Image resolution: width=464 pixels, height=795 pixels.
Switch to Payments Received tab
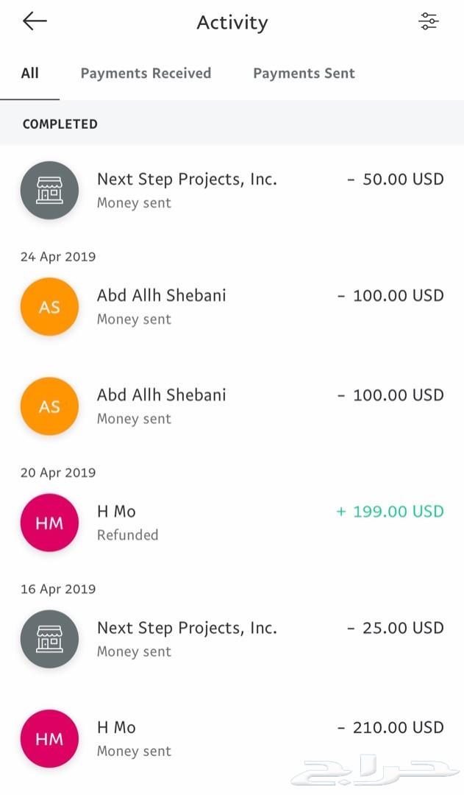pyautogui.click(x=146, y=73)
